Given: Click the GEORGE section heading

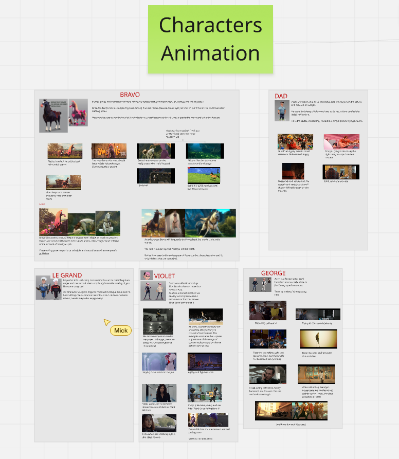Looking at the screenshot, I should point(273,273).
